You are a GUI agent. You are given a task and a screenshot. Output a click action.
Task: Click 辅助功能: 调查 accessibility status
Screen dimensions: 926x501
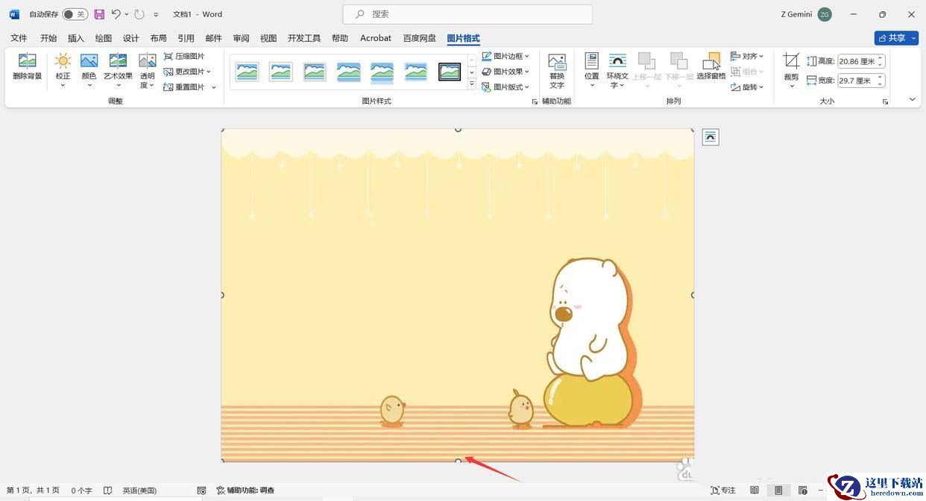[x=245, y=491]
